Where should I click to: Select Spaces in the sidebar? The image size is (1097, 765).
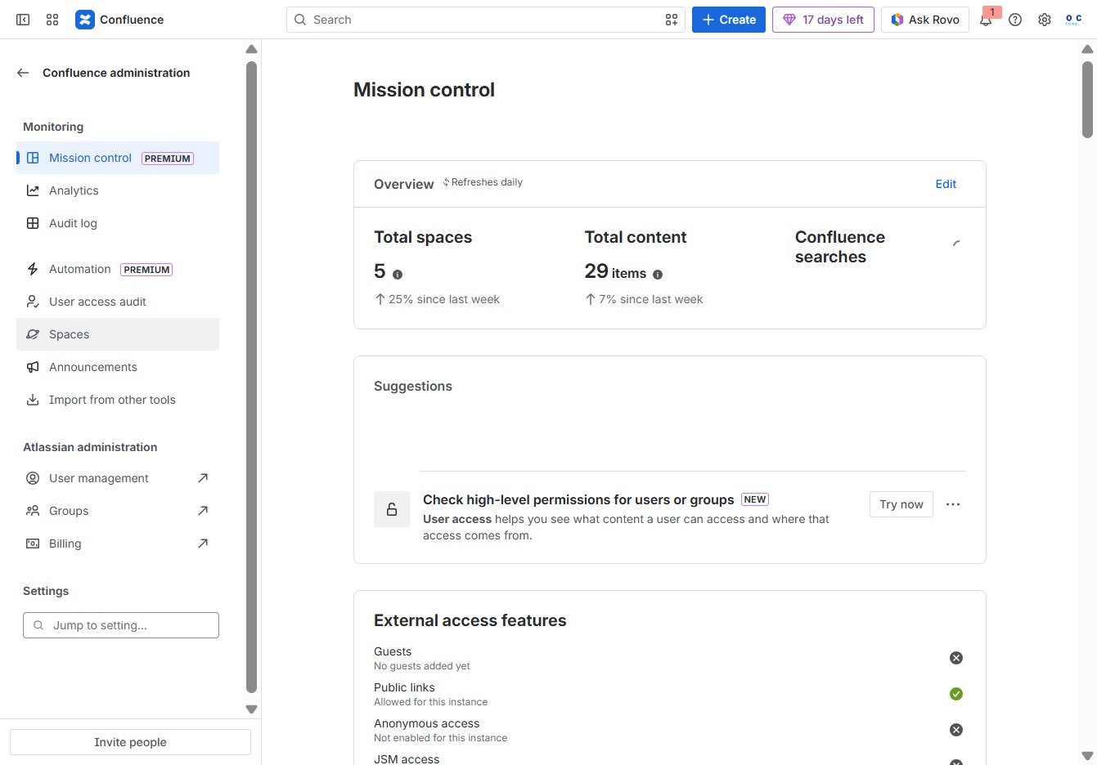point(118,334)
